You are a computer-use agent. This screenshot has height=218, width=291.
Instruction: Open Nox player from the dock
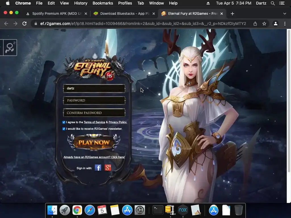(183, 210)
